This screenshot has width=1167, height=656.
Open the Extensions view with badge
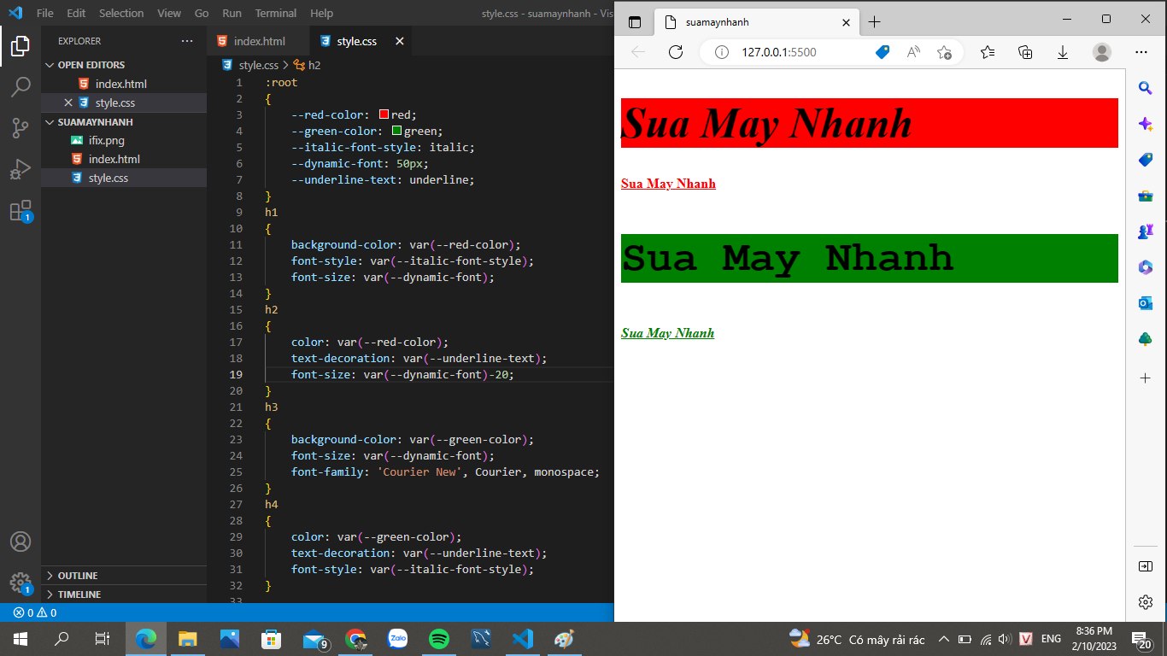pyautogui.click(x=21, y=211)
